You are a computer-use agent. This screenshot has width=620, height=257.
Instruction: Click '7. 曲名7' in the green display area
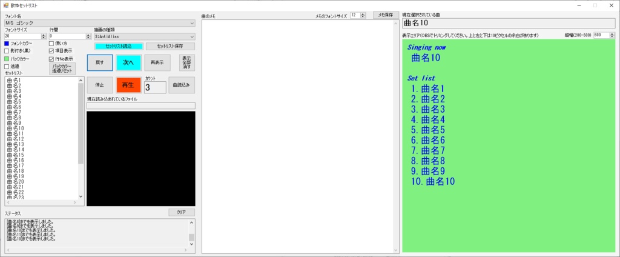pyautogui.click(x=428, y=150)
